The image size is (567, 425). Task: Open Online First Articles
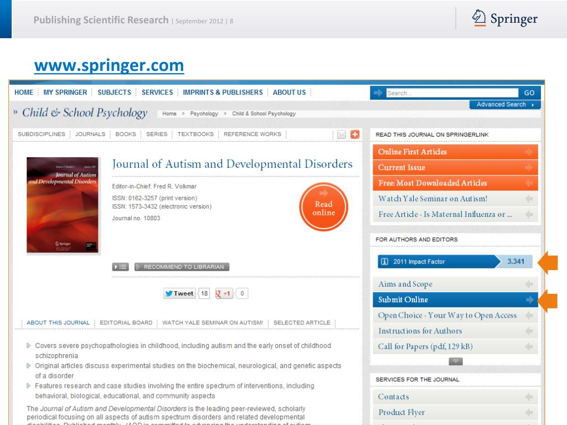(455, 152)
